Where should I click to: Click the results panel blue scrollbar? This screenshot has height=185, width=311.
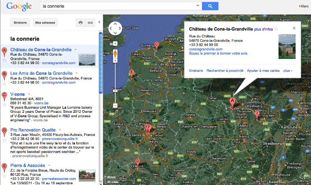click(x=101, y=63)
